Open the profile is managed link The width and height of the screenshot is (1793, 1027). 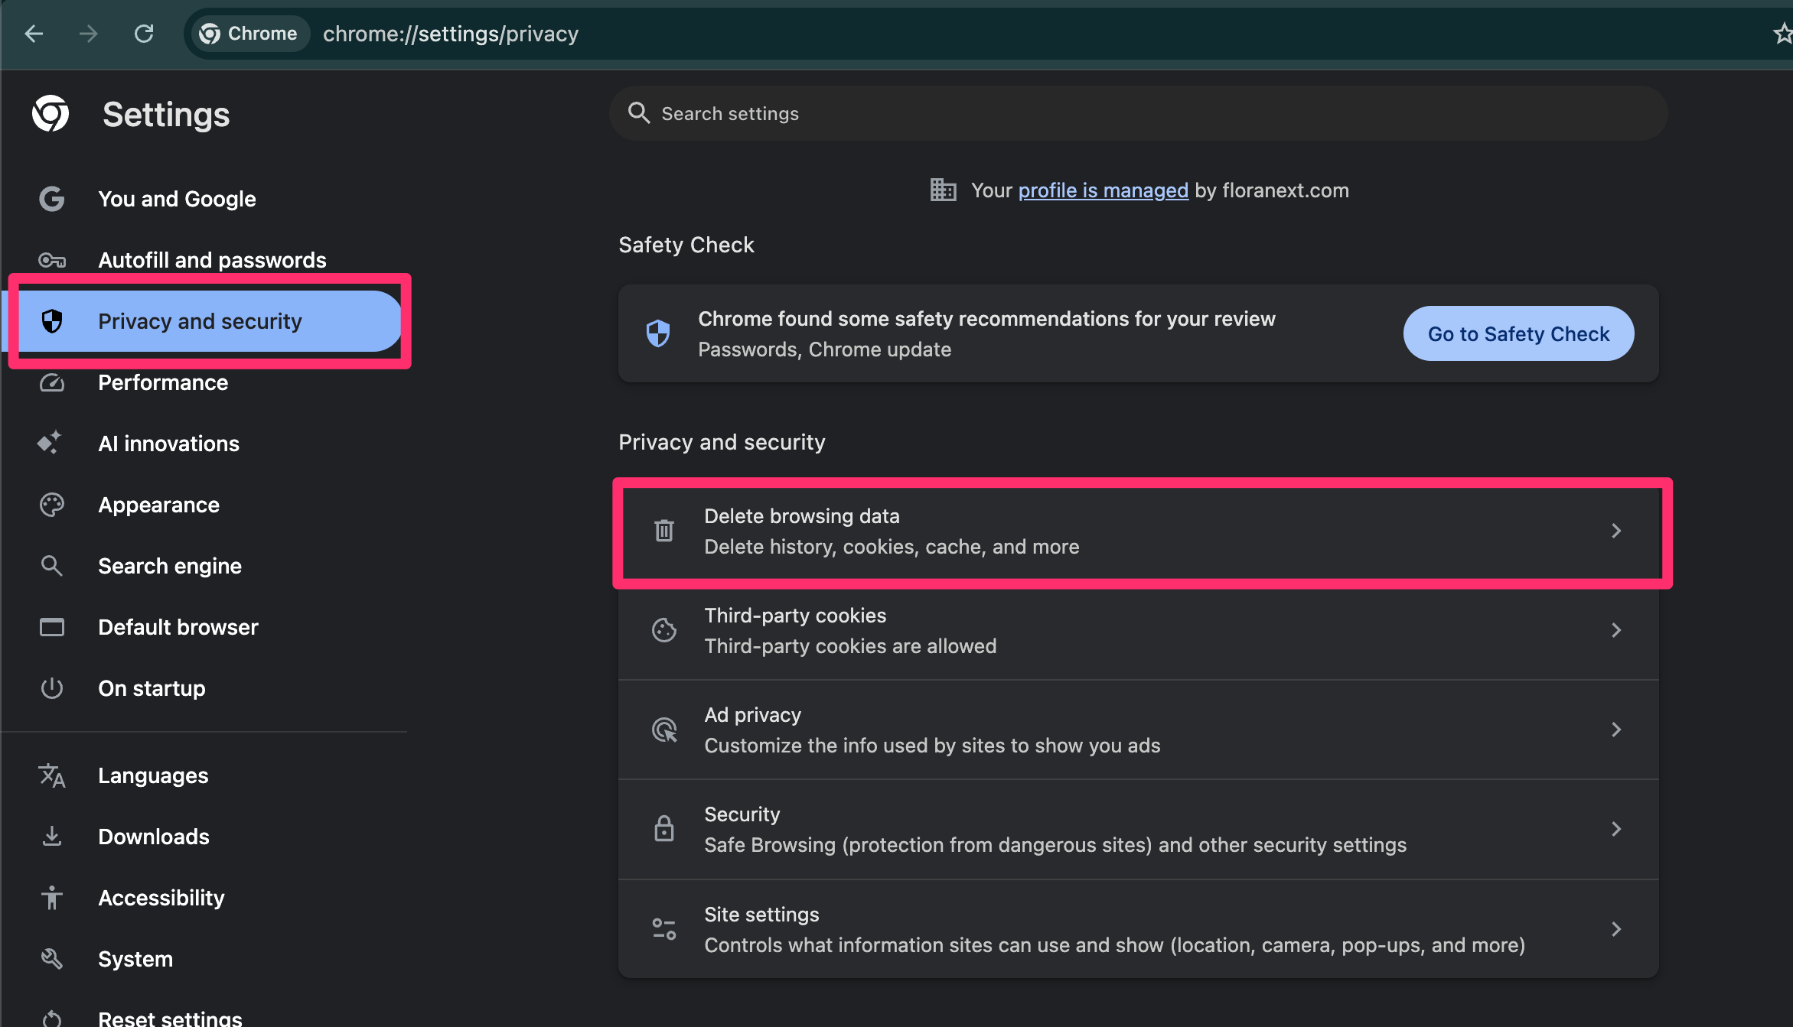click(1103, 190)
